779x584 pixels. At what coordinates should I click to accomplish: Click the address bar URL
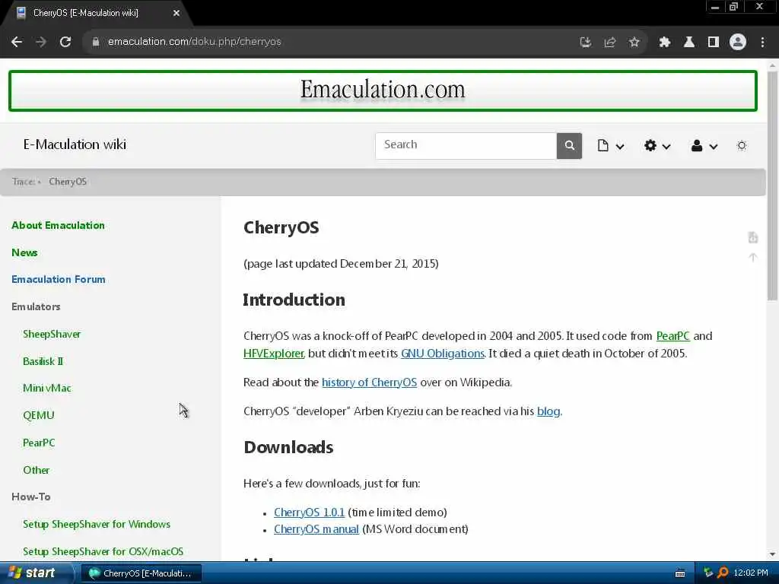point(194,42)
